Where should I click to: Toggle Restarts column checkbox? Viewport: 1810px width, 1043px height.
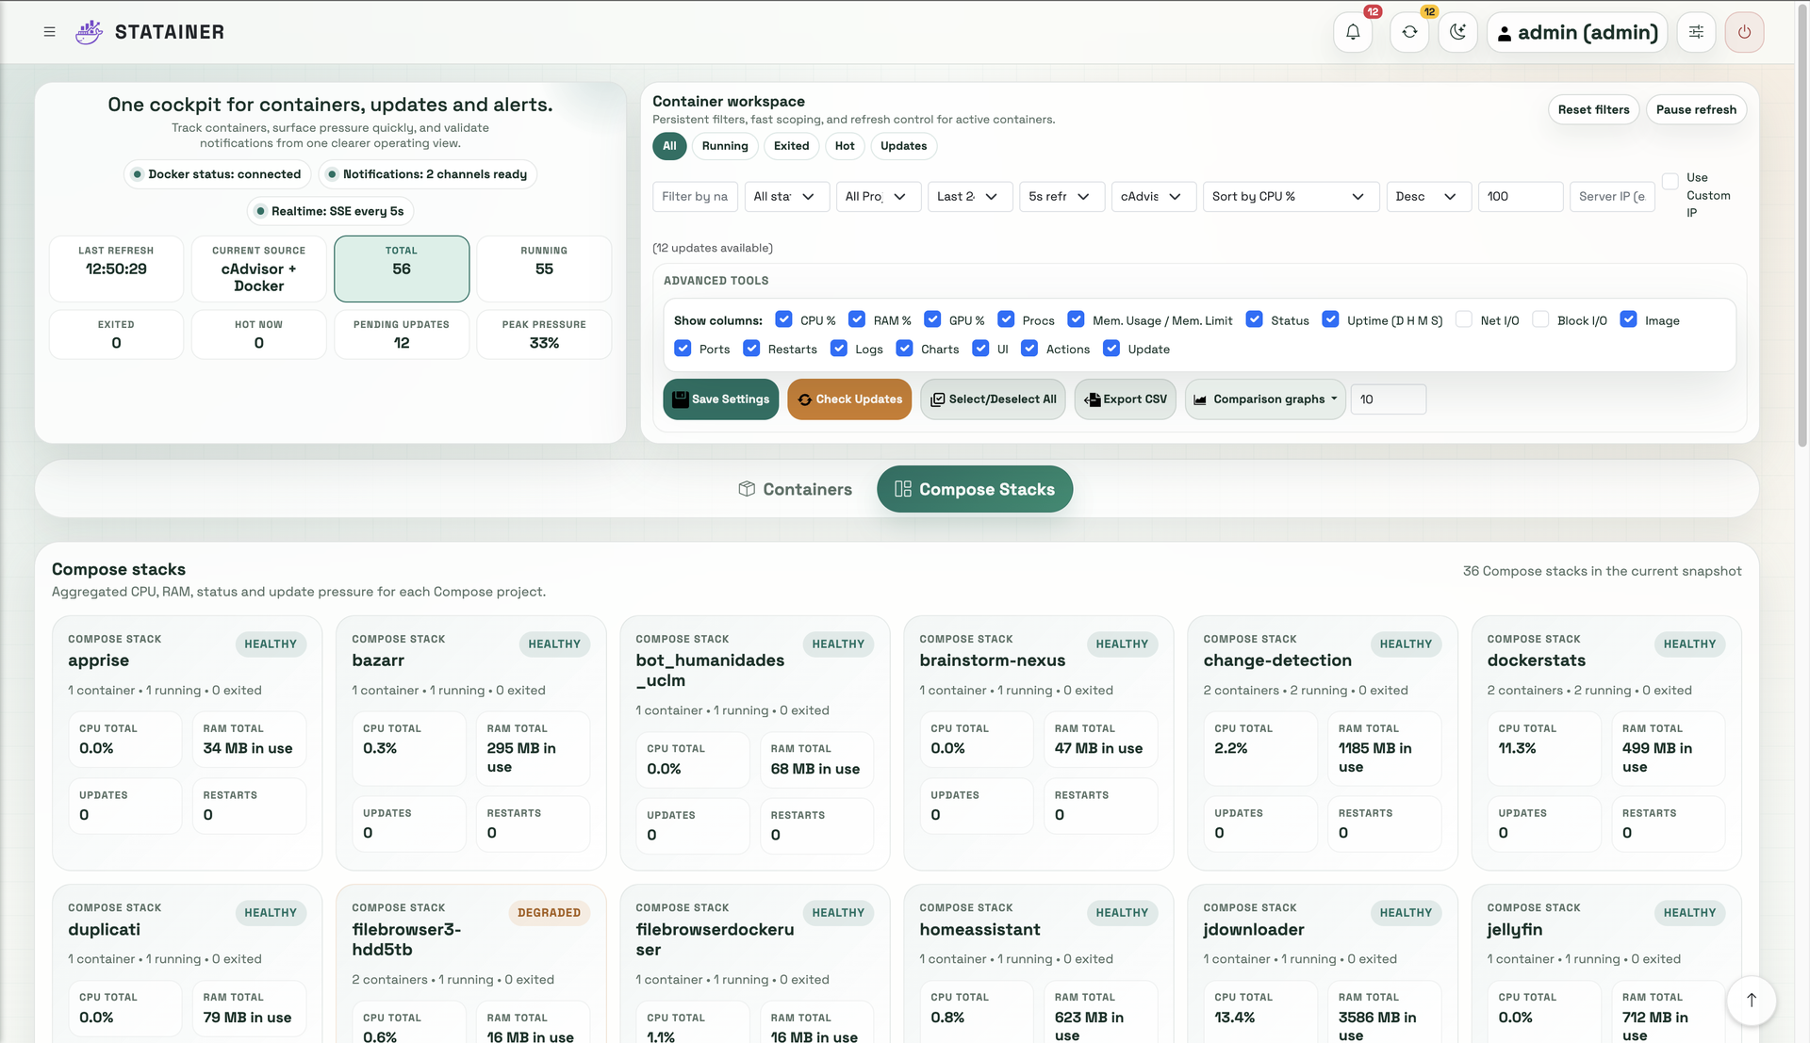tap(751, 348)
